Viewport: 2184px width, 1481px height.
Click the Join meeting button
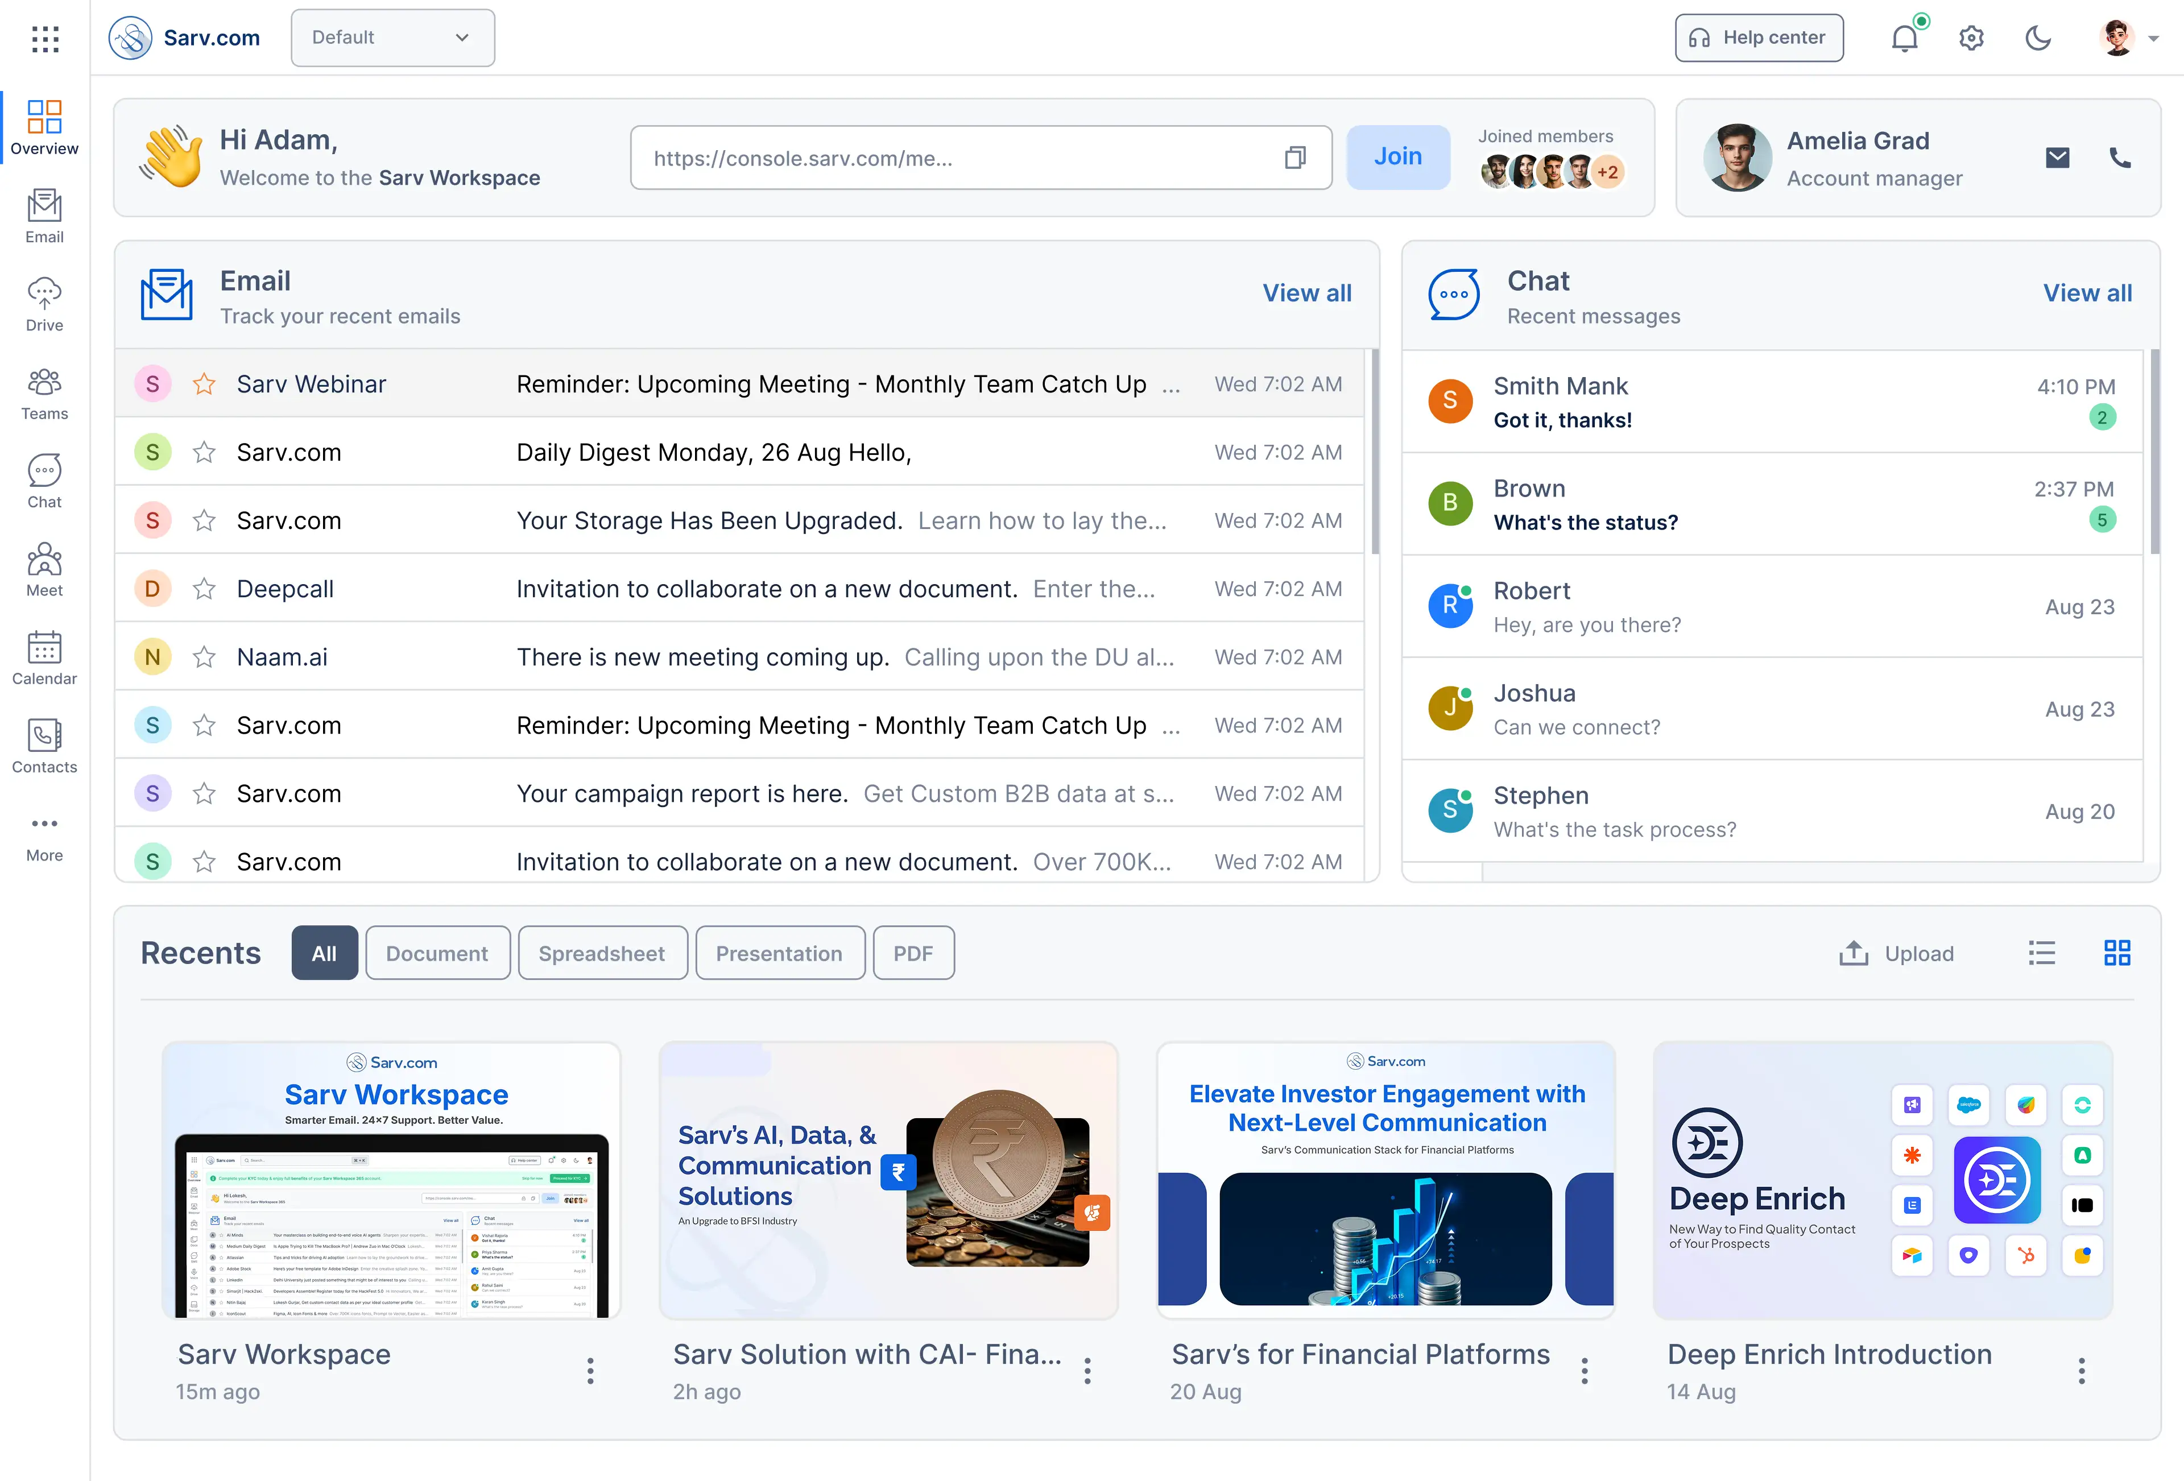tap(1397, 157)
